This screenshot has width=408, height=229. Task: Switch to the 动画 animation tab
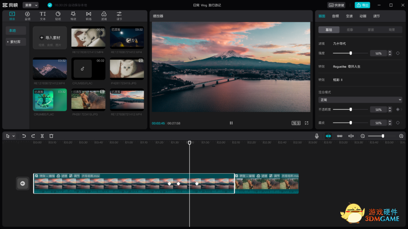tap(363, 16)
